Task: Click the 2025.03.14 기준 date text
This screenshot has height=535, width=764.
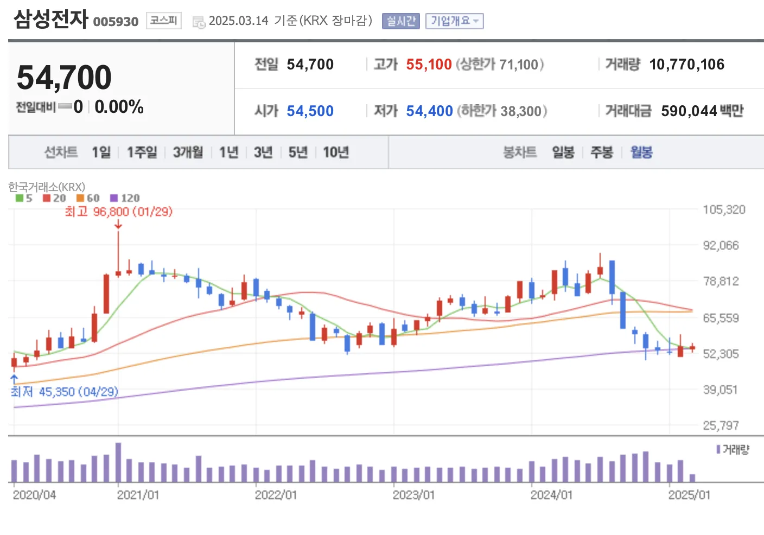Action: [253, 21]
